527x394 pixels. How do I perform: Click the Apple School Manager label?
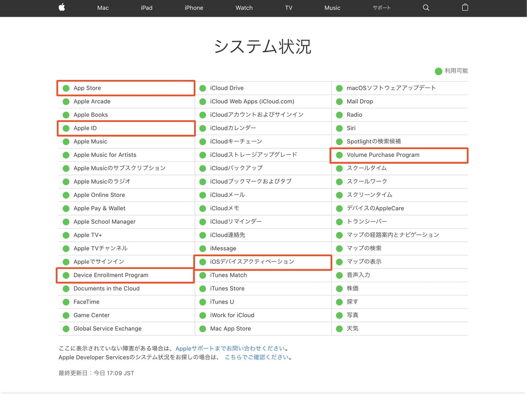(105, 222)
